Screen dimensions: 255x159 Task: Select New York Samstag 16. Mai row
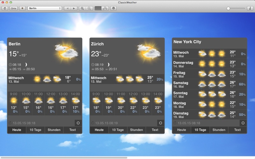tap(209, 84)
